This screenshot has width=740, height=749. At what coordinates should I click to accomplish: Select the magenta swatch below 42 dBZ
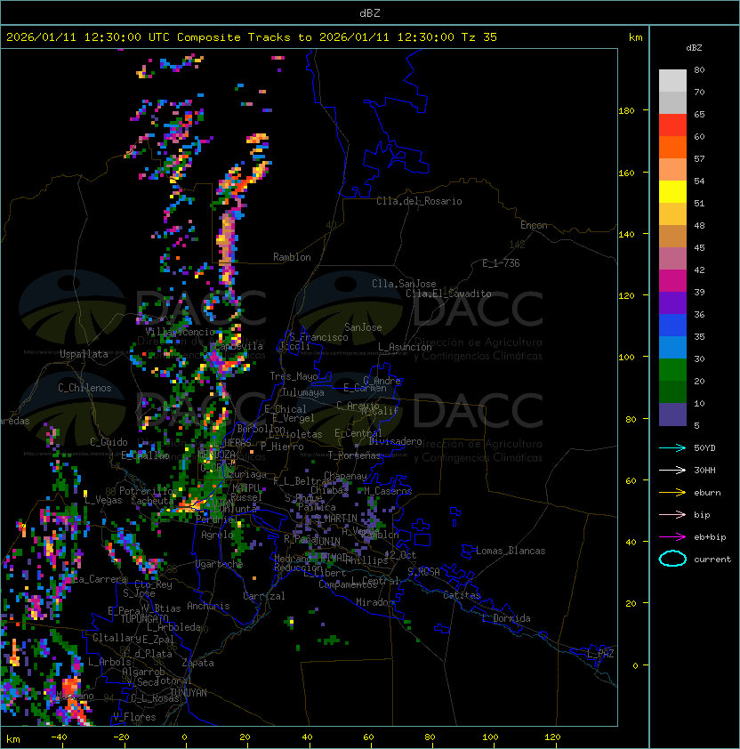point(672,281)
